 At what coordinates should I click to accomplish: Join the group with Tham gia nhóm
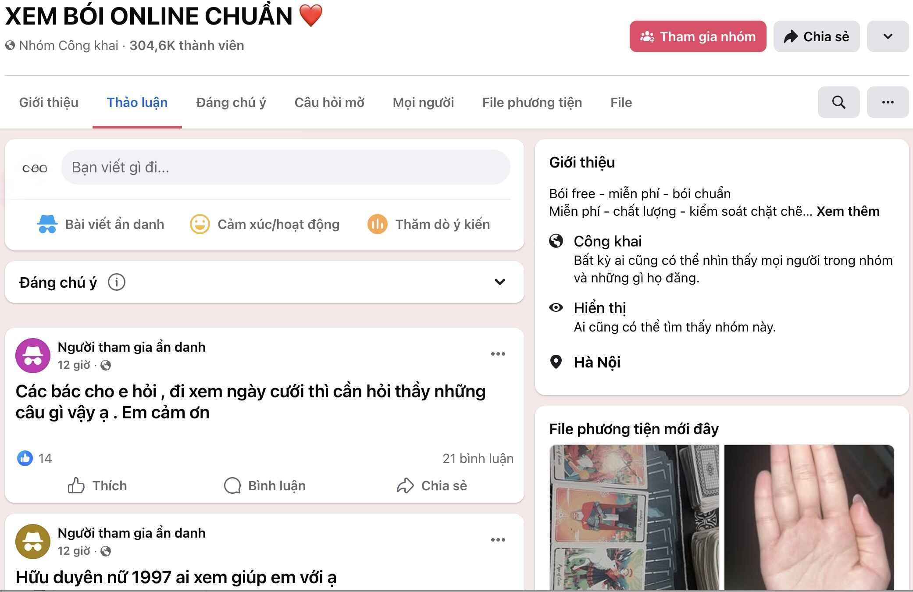698,36
